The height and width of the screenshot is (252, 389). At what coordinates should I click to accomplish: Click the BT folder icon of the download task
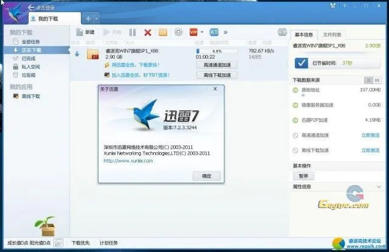click(x=93, y=54)
